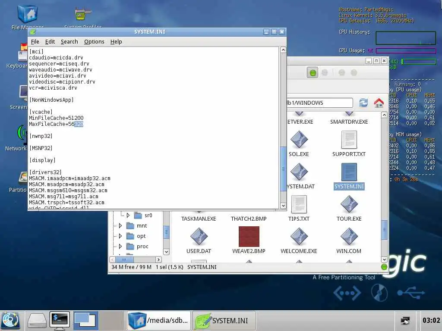Click the text editor scrollbar down arrow
The height and width of the screenshot is (331, 442).
(x=283, y=206)
